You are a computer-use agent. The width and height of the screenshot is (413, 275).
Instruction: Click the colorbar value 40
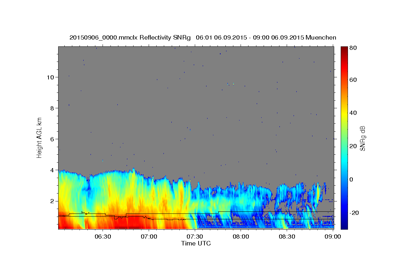point(353,113)
